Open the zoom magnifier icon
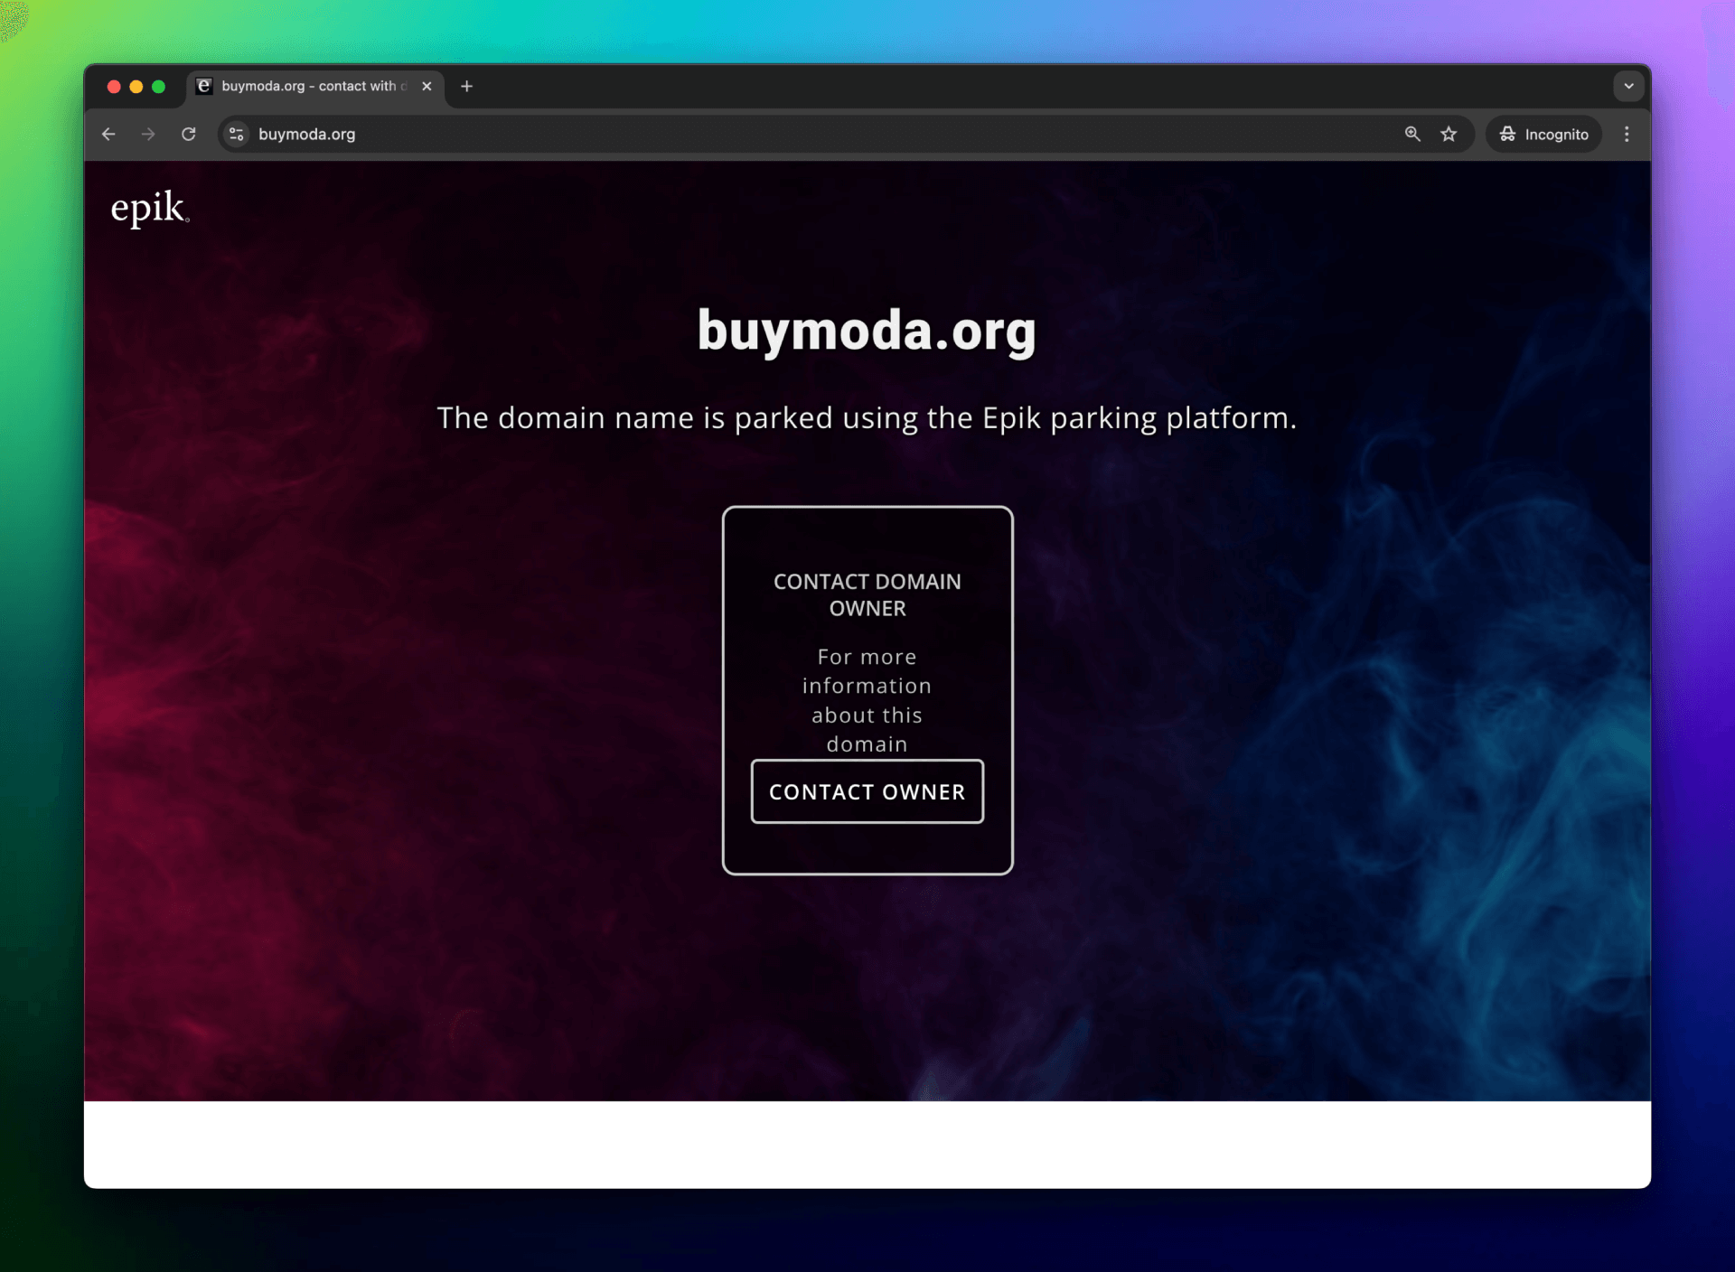The width and height of the screenshot is (1735, 1272). (1412, 135)
